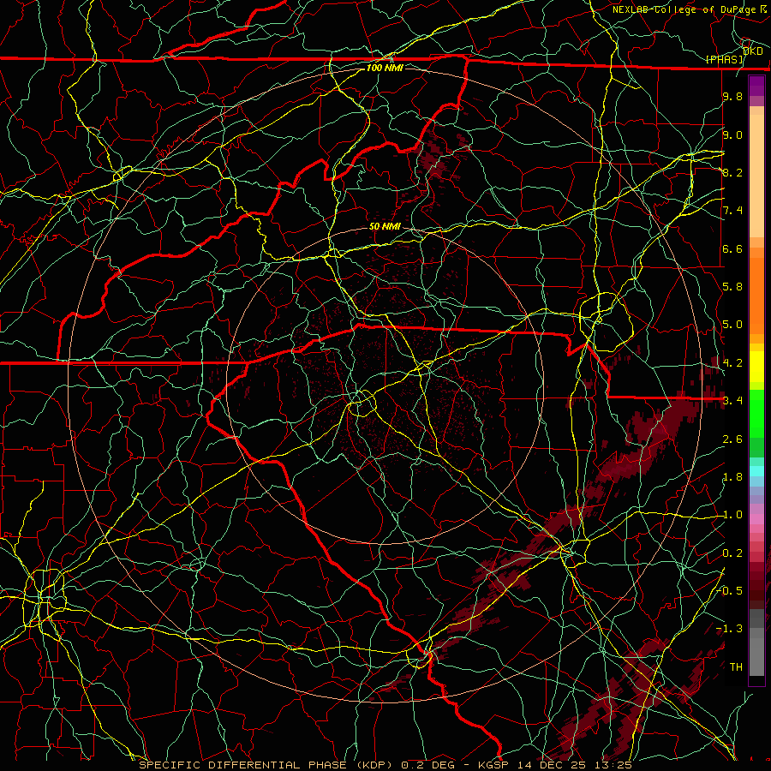Click the 3.4 value on color scale

[732, 401]
